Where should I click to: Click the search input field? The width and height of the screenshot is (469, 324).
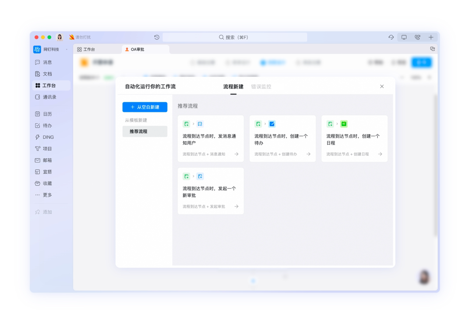pyautogui.click(x=235, y=37)
